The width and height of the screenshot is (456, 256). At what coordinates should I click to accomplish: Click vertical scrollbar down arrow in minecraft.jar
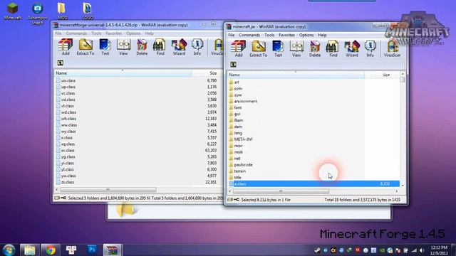(x=403, y=186)
